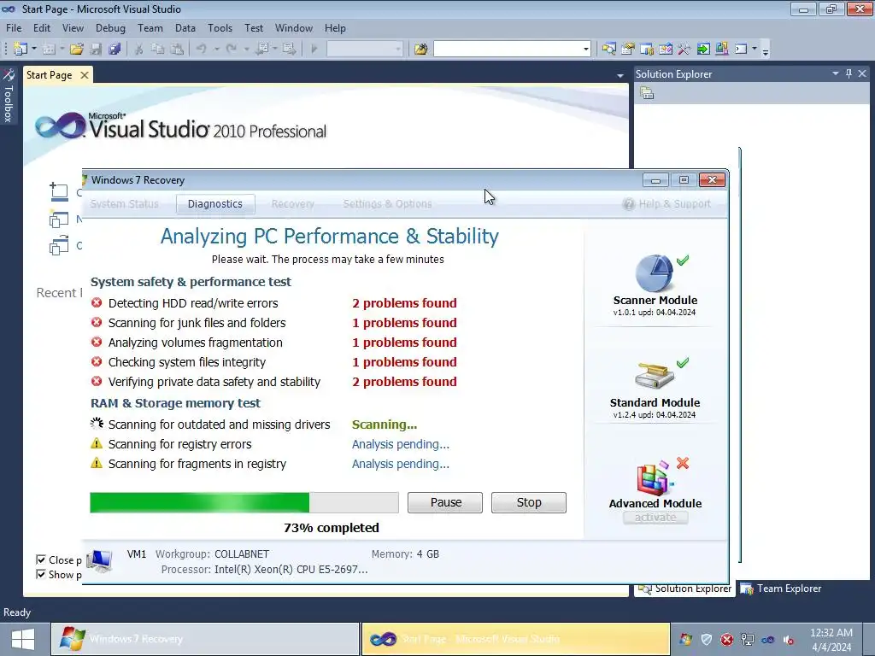The image size is (875, 656).
Task: Open the File menu
Action: tap(14, 28)
